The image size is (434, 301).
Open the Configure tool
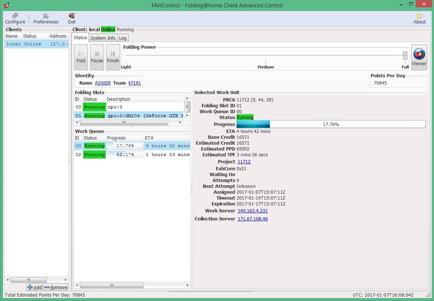pyautogui.click(x=15, y=19)
